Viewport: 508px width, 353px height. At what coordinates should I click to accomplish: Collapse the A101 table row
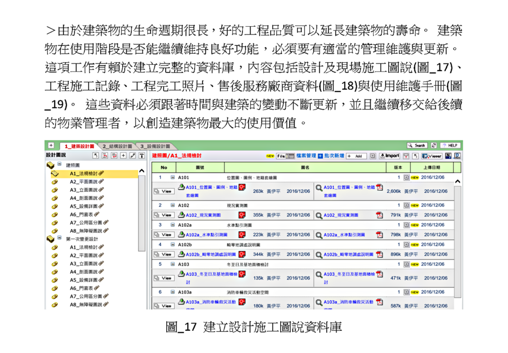173,177
